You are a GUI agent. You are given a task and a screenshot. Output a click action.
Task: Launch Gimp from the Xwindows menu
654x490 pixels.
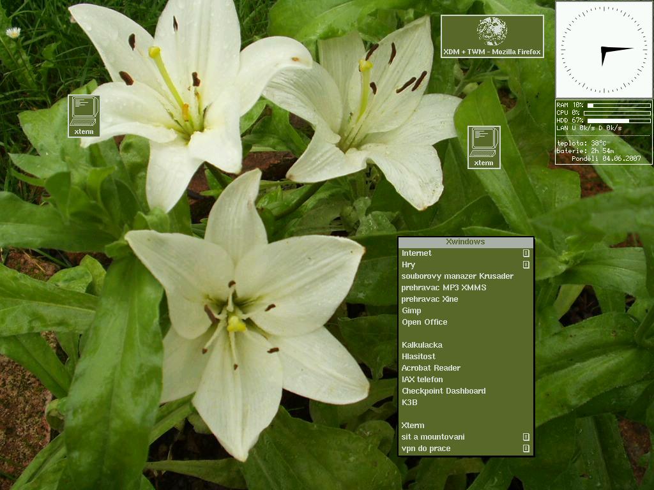[x=411, y=311]
